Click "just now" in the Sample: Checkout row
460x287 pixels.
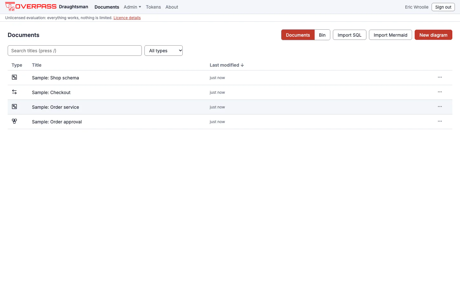(x=217, y=92)
